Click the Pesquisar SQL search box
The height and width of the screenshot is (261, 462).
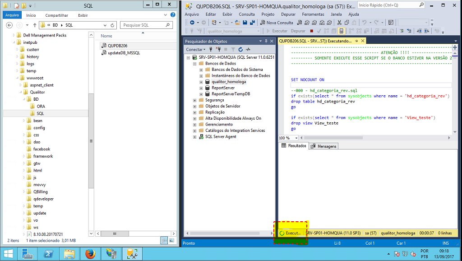point(147,25)
